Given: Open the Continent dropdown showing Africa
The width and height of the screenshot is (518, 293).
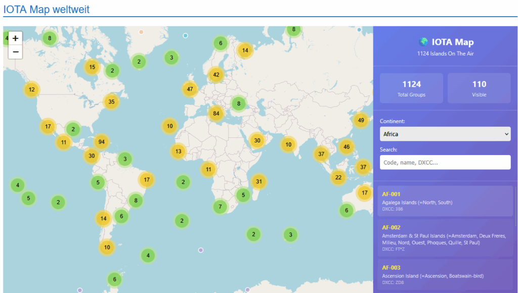Looking at the screenshot, I should pos(445,134).
